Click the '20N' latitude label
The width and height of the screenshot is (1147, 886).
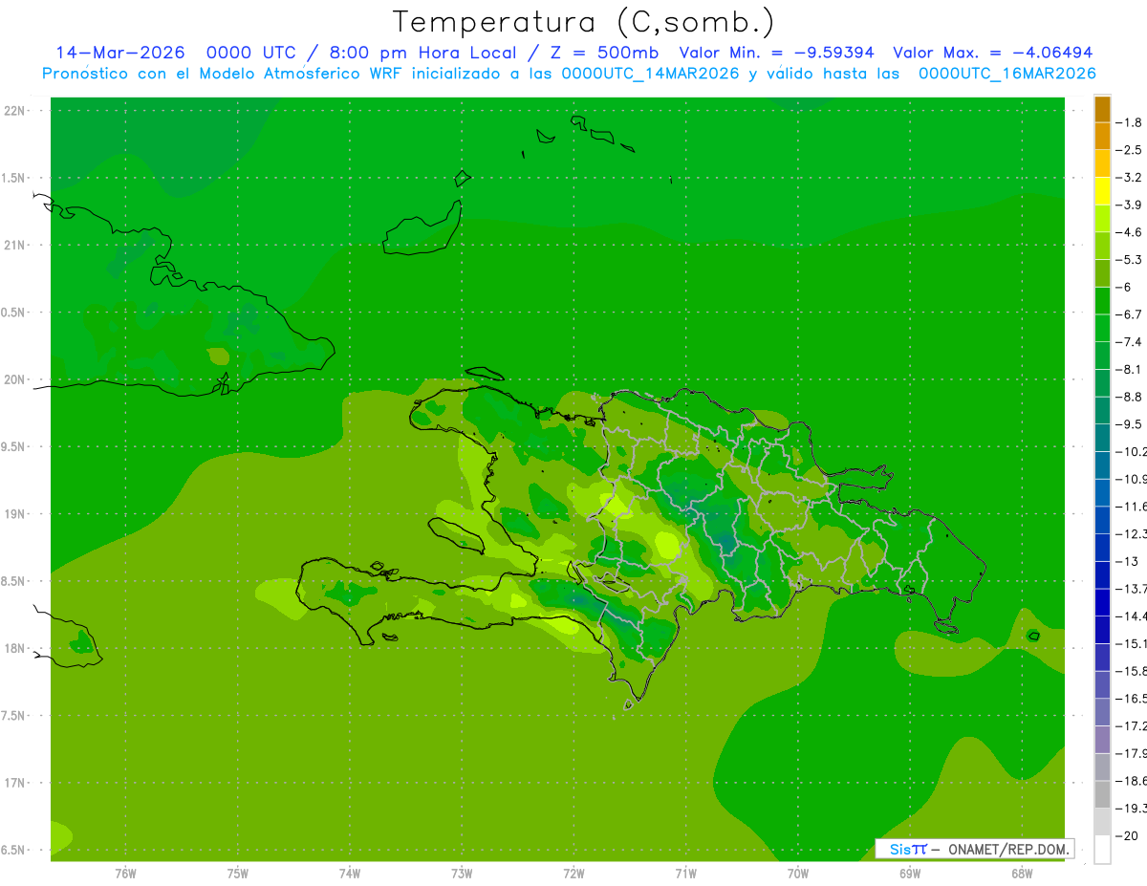[x=16, y=379]
